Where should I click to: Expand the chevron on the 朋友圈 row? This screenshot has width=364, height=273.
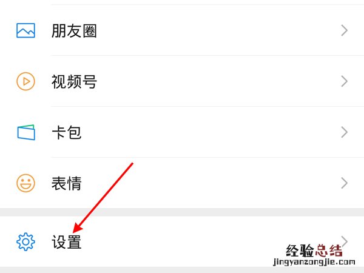click(x=345, y=30)
